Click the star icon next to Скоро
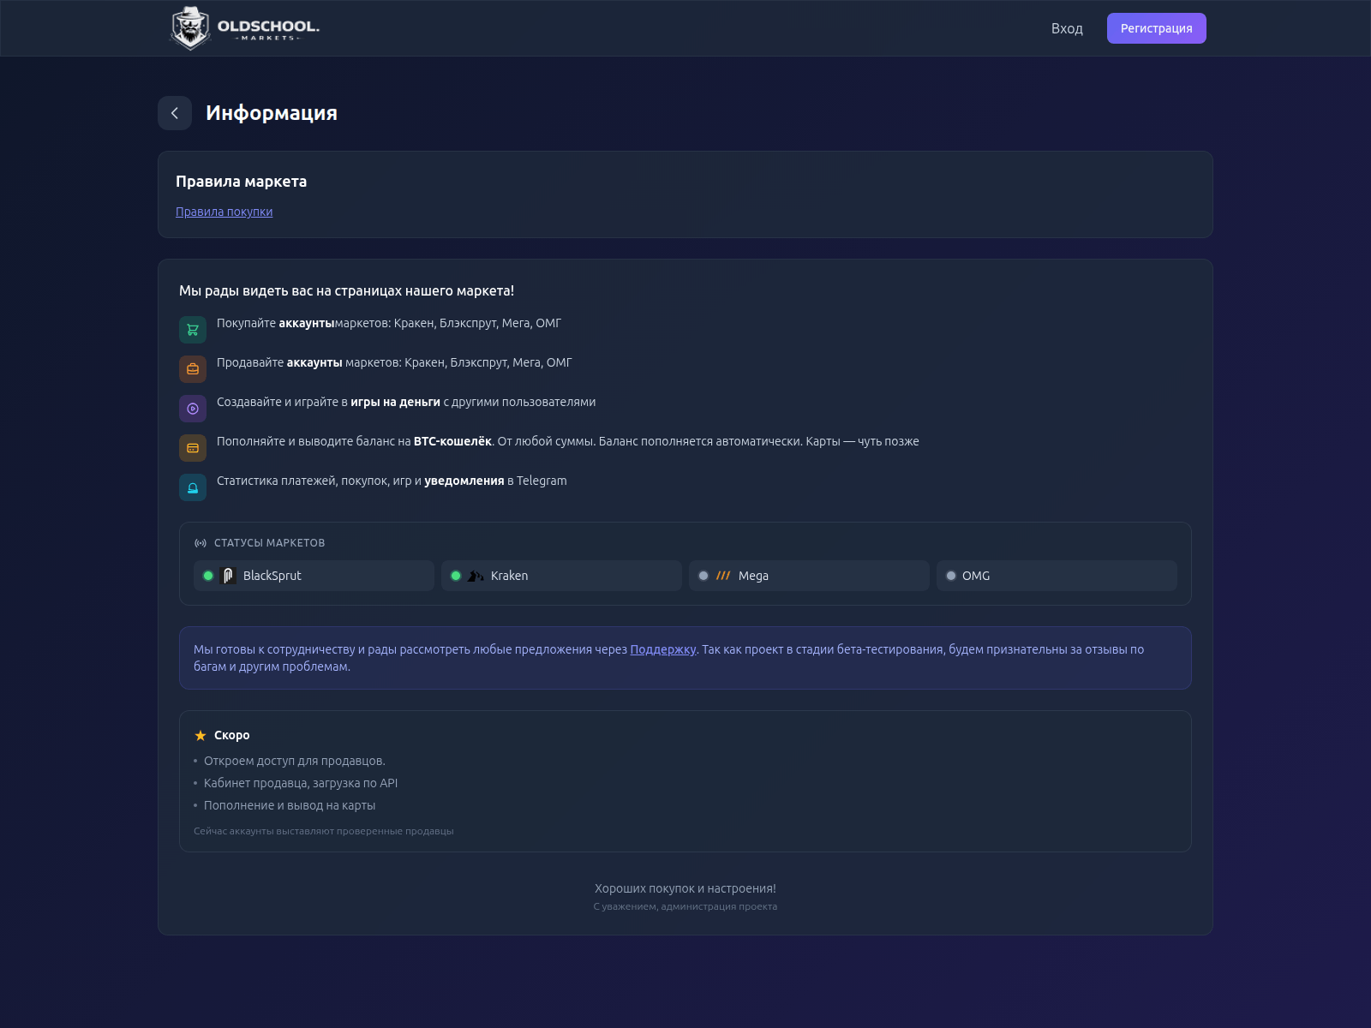Image resolution: width=1371 pixels, height=1028 pixels. 201,736
